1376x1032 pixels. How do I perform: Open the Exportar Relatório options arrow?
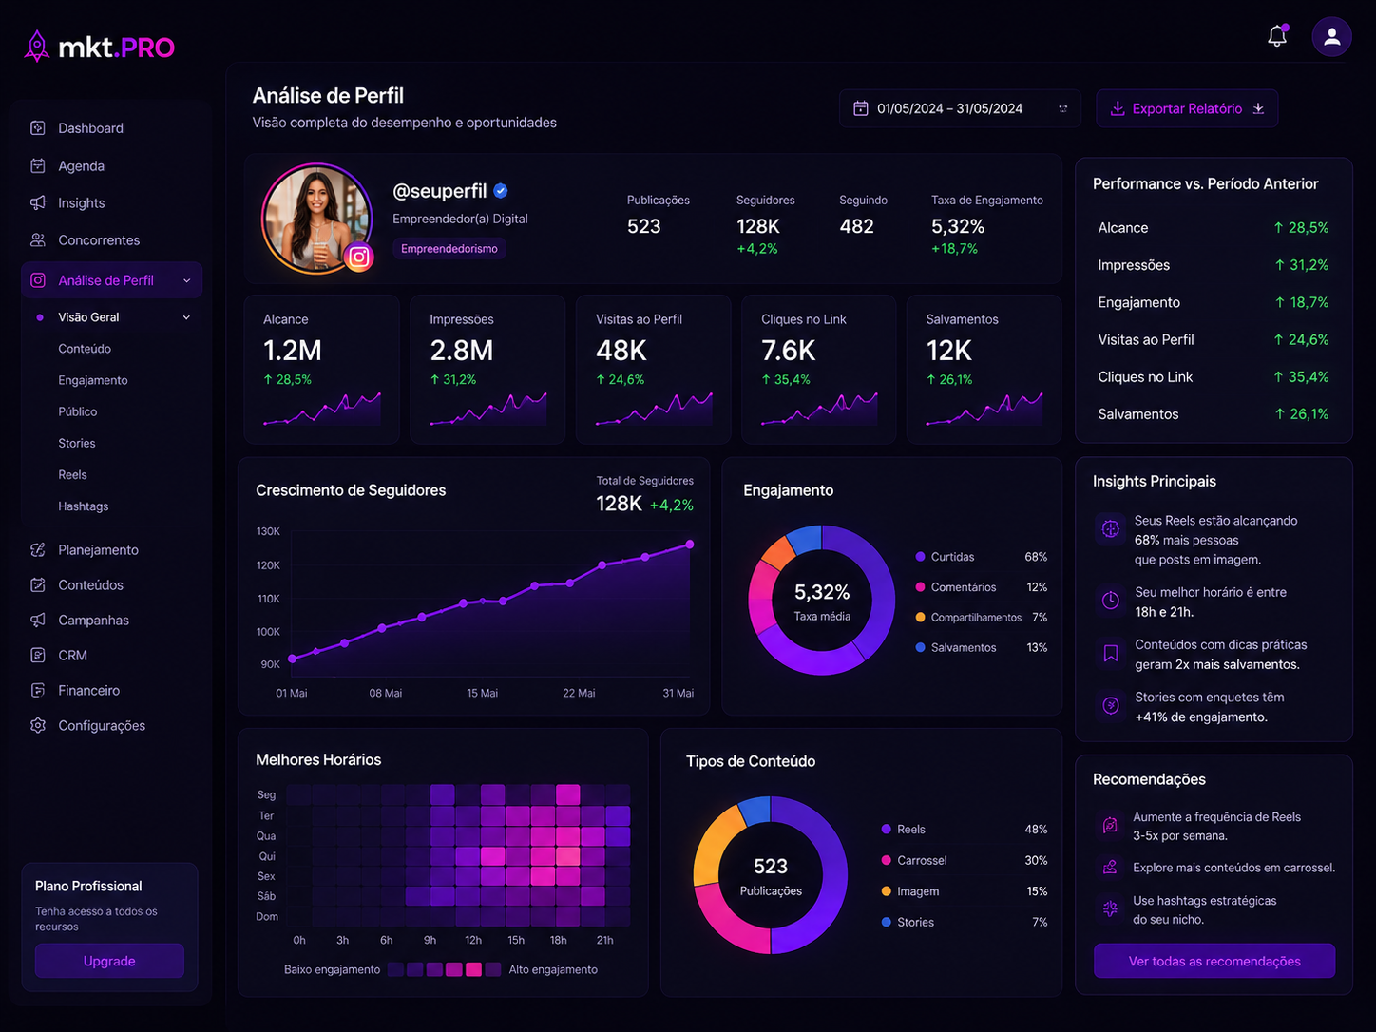click(x=1258, y=108)
